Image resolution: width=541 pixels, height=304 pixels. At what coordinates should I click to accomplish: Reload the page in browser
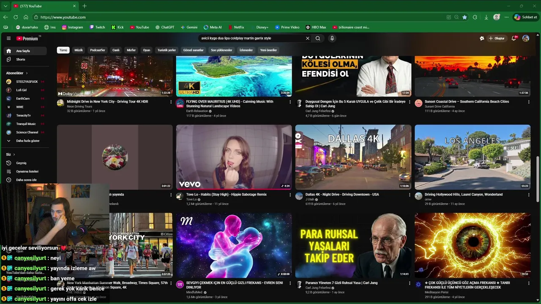click(16, 17)
